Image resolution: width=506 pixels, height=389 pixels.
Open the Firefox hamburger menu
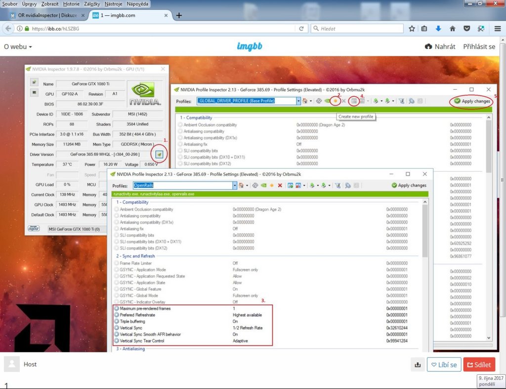pos(498,29)
